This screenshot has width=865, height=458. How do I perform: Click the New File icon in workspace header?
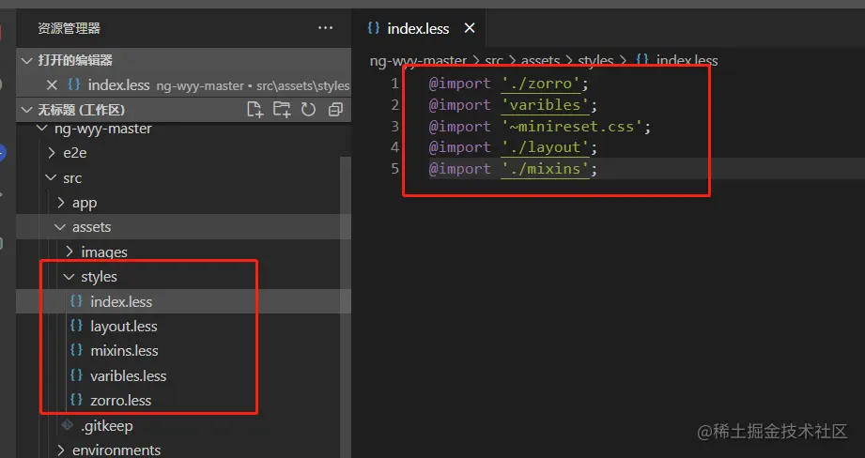click(x=255, y=109)
